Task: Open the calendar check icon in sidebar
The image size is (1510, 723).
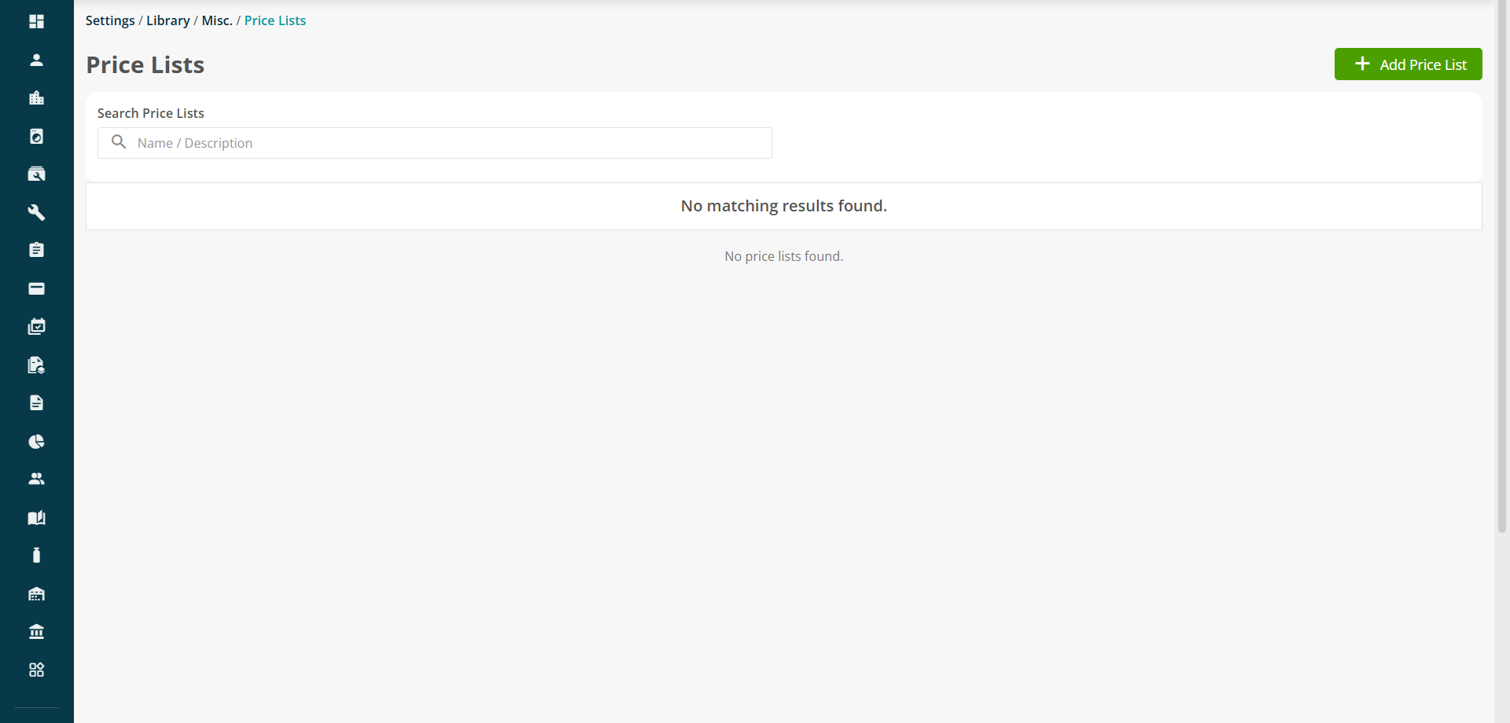Action: pyautogui.click(x=36, y=326)
